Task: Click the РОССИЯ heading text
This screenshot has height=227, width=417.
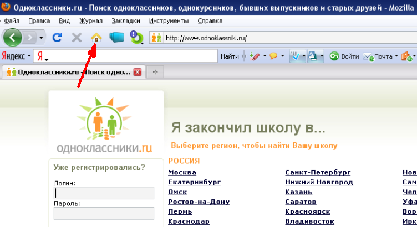Action: coord(184,161)
